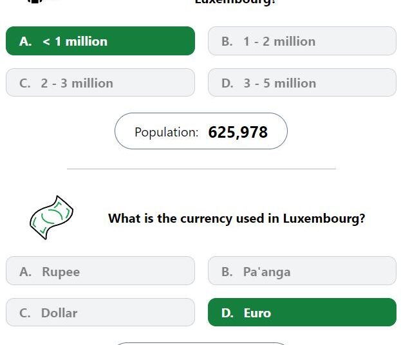This screenshot has width=401, height=345.
Task: Click the letter A. beside < 1 million
Action: [x=26, y=41]
